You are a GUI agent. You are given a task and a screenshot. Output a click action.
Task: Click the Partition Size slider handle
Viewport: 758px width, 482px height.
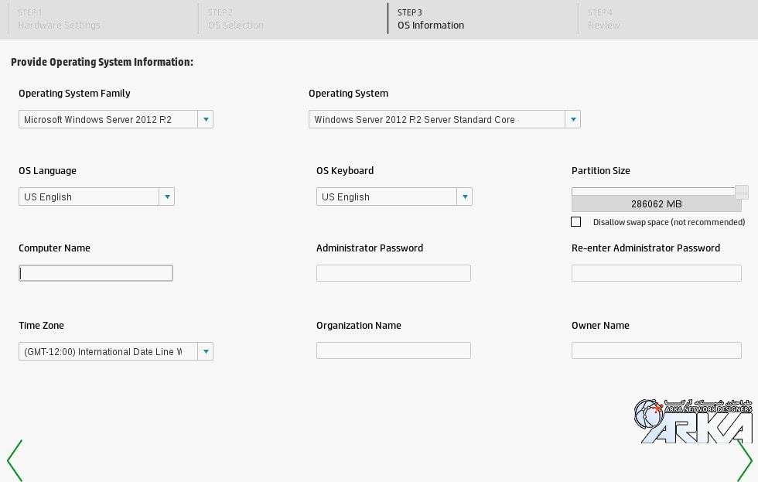point(741,191)
